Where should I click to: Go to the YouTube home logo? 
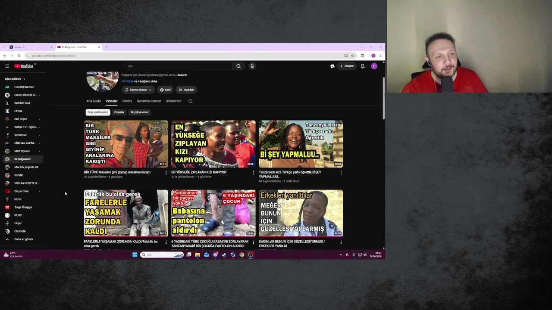click(24, 66)
